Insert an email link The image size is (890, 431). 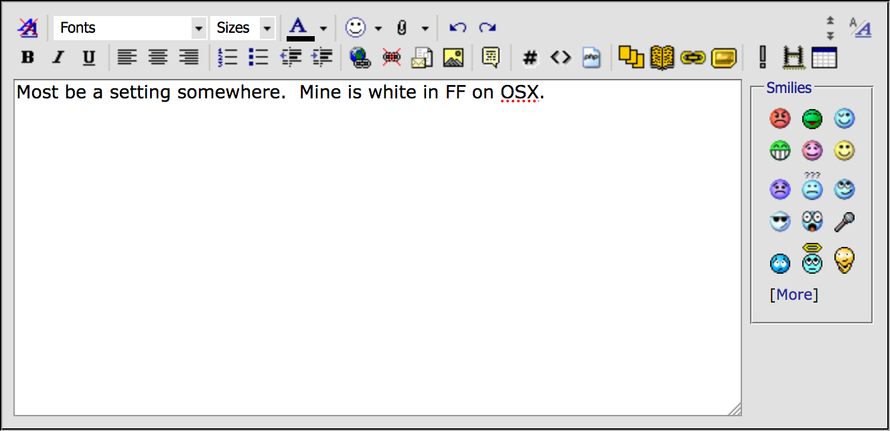423,58
